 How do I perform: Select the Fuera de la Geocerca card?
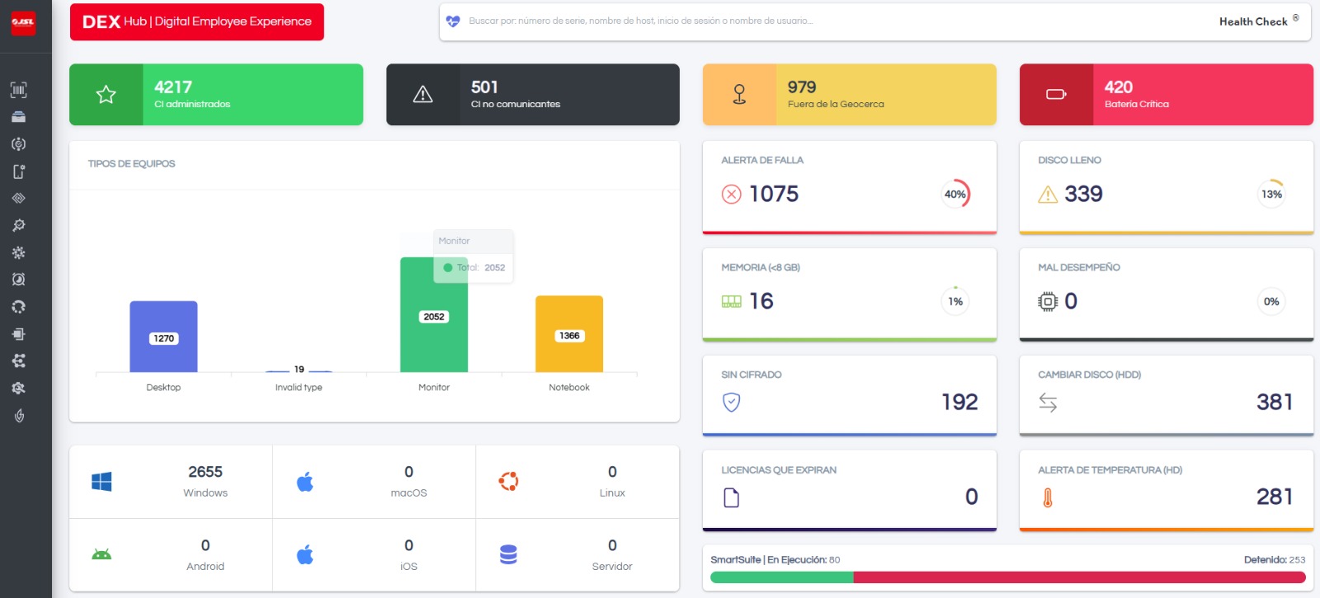pyautogui.click(x=850, y=95)
